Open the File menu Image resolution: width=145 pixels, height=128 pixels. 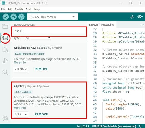tap(3, 10)
